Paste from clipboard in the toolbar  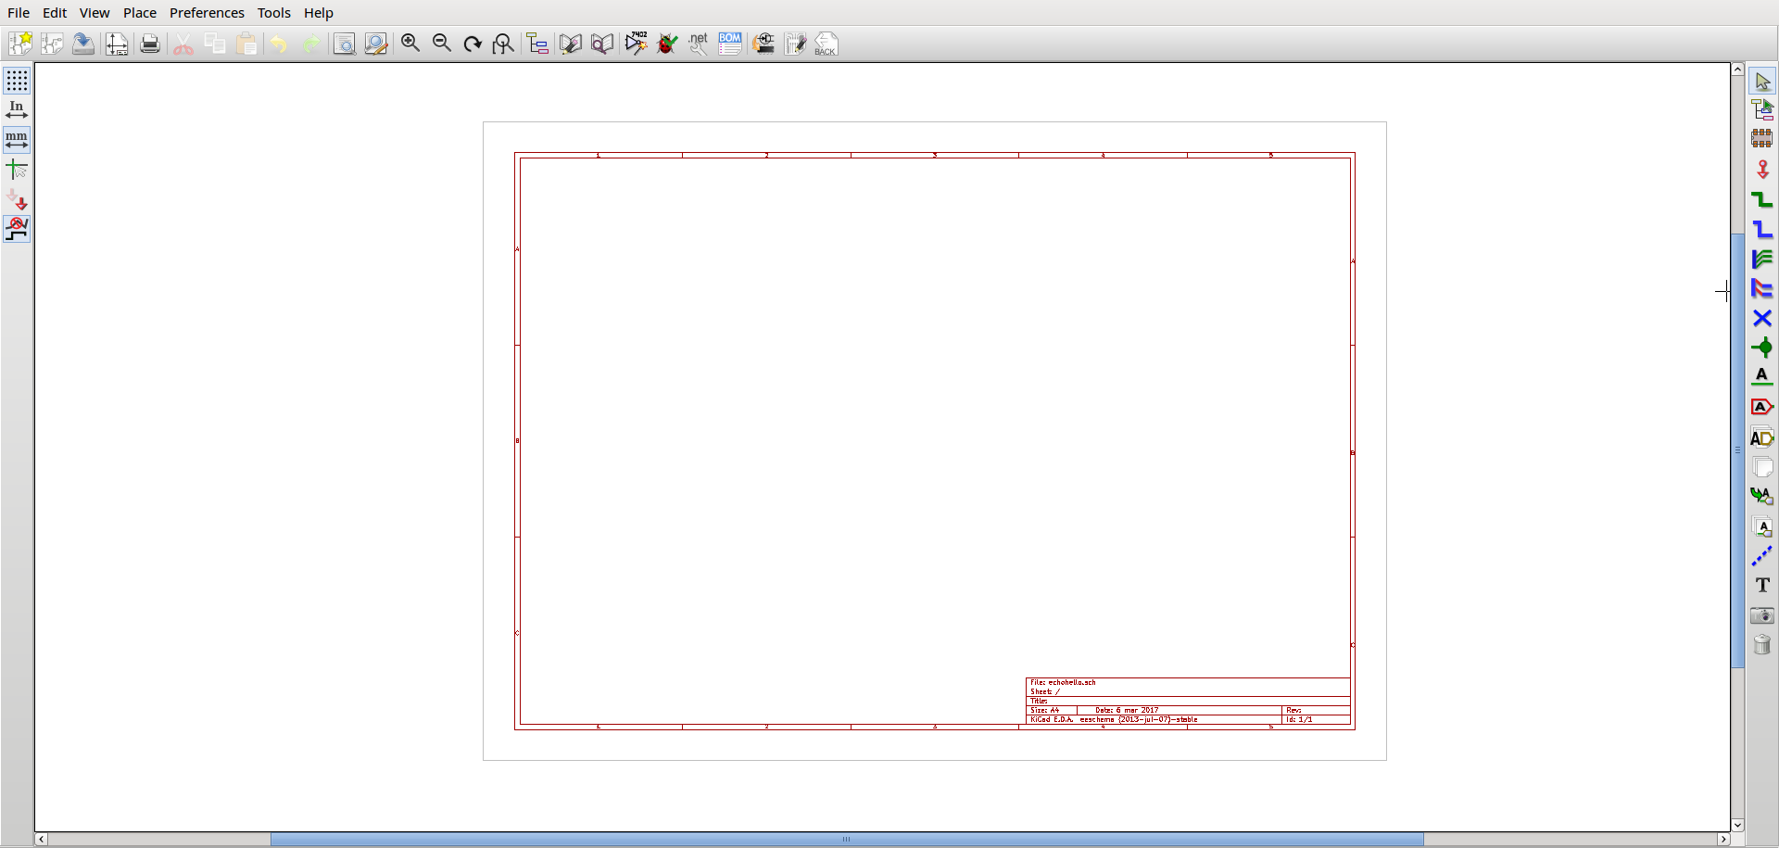[x=246, y=44]
